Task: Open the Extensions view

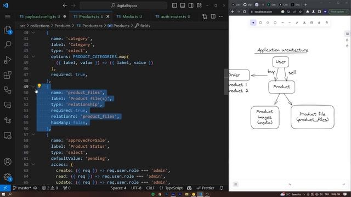Action: click(x=8, y=75)
